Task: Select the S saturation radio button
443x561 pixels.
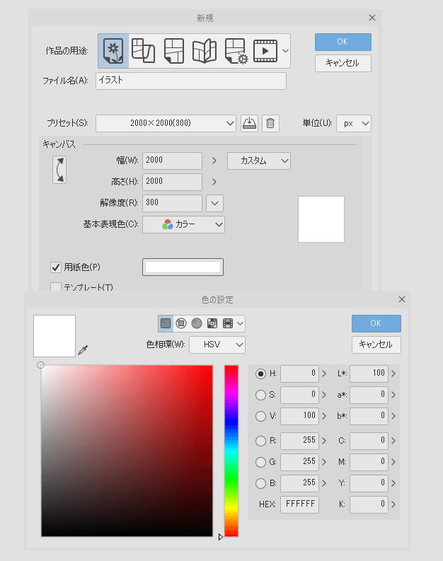Action: point(260,395)
